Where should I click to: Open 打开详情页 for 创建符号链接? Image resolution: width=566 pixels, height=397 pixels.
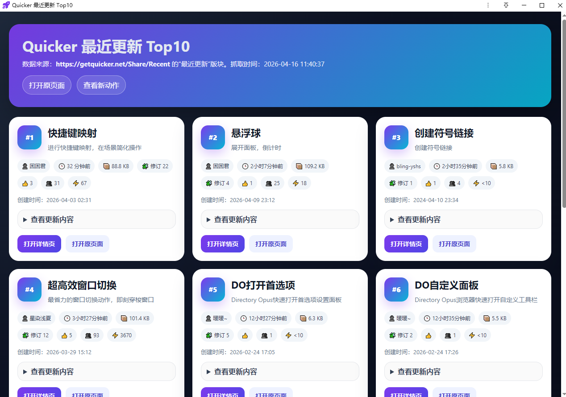tap(406, 244)
